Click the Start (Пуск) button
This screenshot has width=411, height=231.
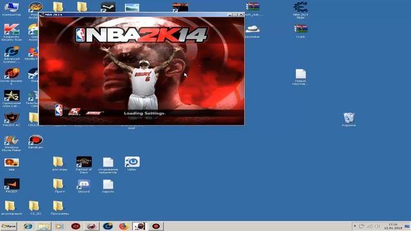pyautogui.click(x=8, y=226)
